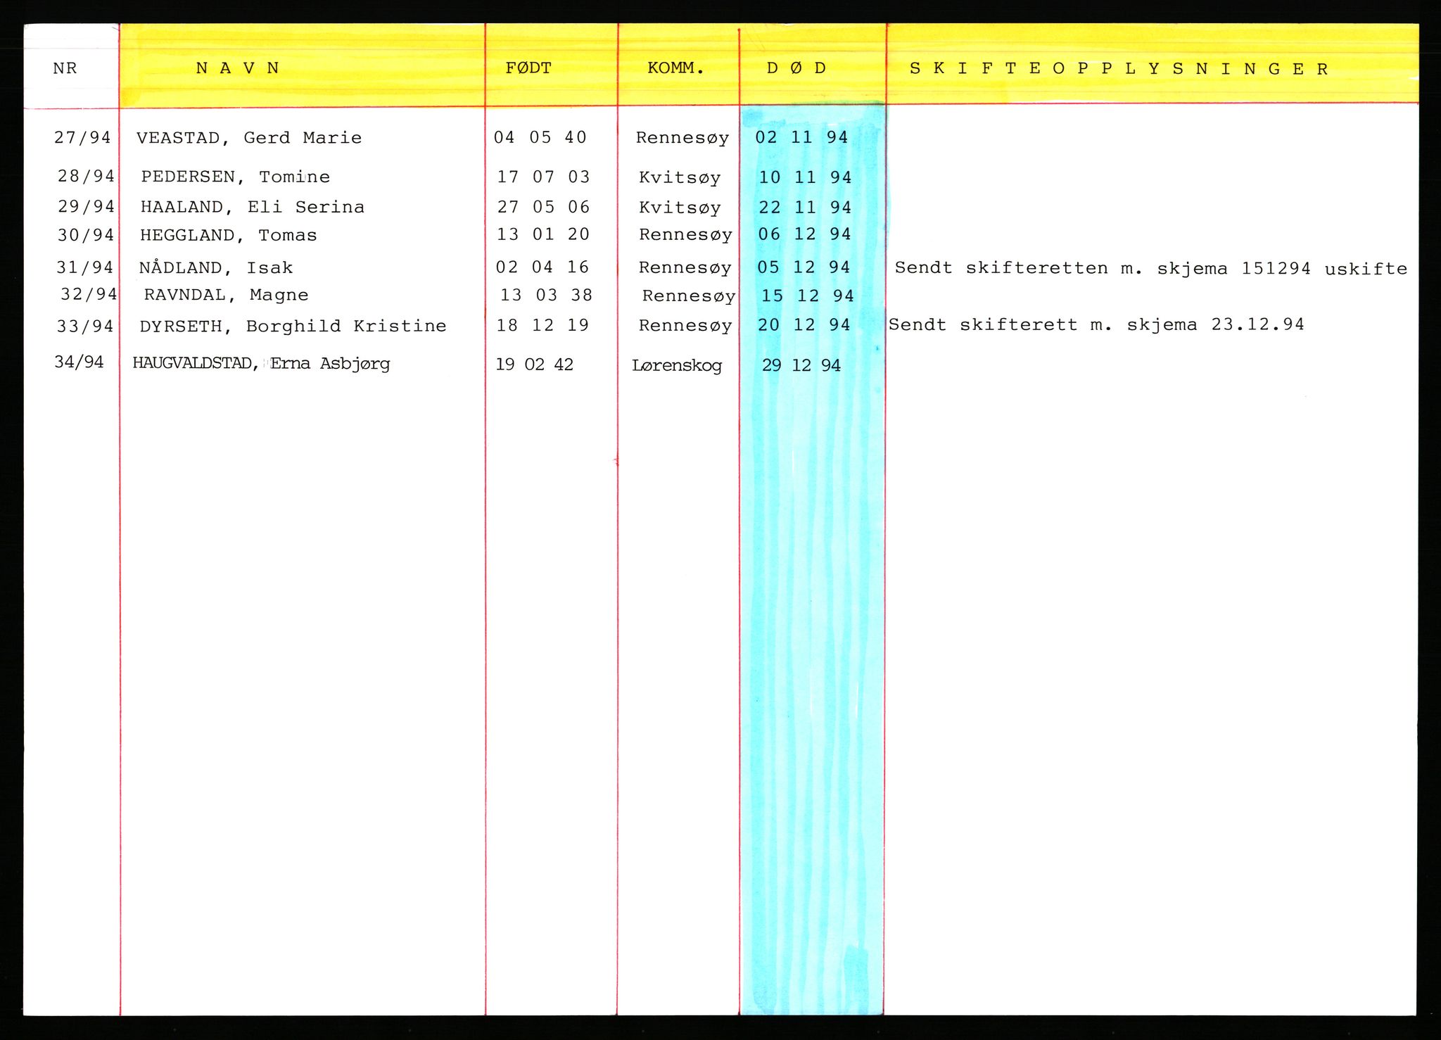Click death date 29 12 94
The height and width of the screenshot is (1040, 1441).
click(801, 365)
